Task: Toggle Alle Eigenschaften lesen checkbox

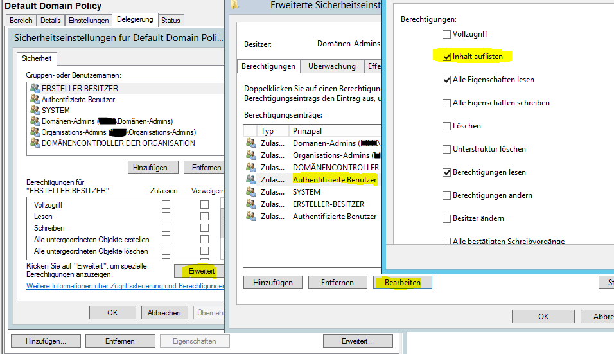Action: point(446,80)
